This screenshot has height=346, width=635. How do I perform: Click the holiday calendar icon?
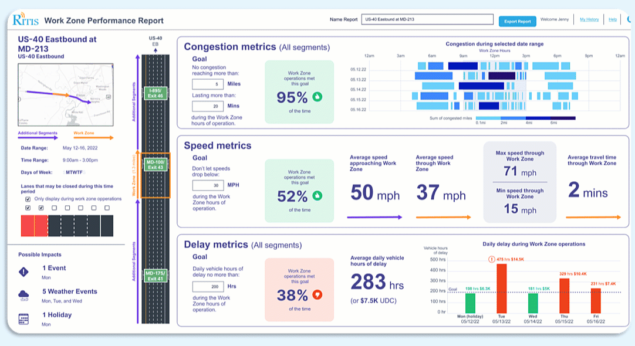23,319
